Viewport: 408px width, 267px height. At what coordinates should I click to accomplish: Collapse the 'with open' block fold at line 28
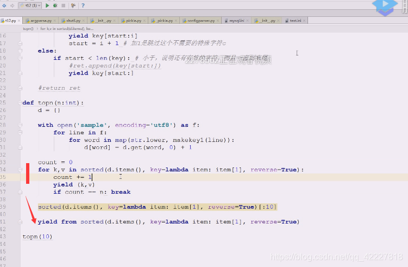tap(20, 125)
